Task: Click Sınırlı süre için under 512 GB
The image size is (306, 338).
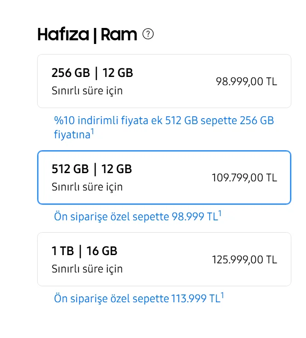Action: click(x=87, y=187)
